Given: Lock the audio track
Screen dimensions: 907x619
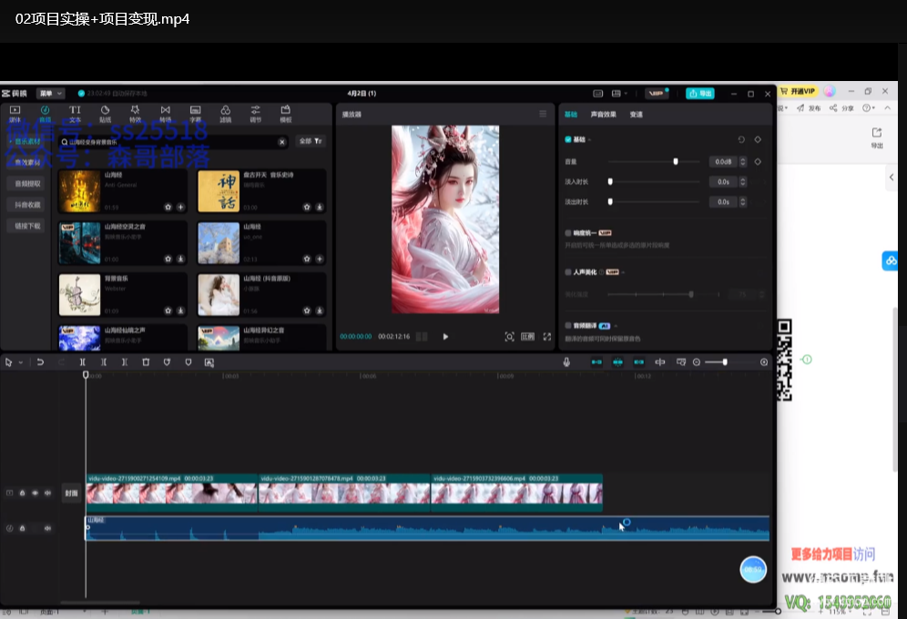Looking at the screenshot, I should pos(23,528).
